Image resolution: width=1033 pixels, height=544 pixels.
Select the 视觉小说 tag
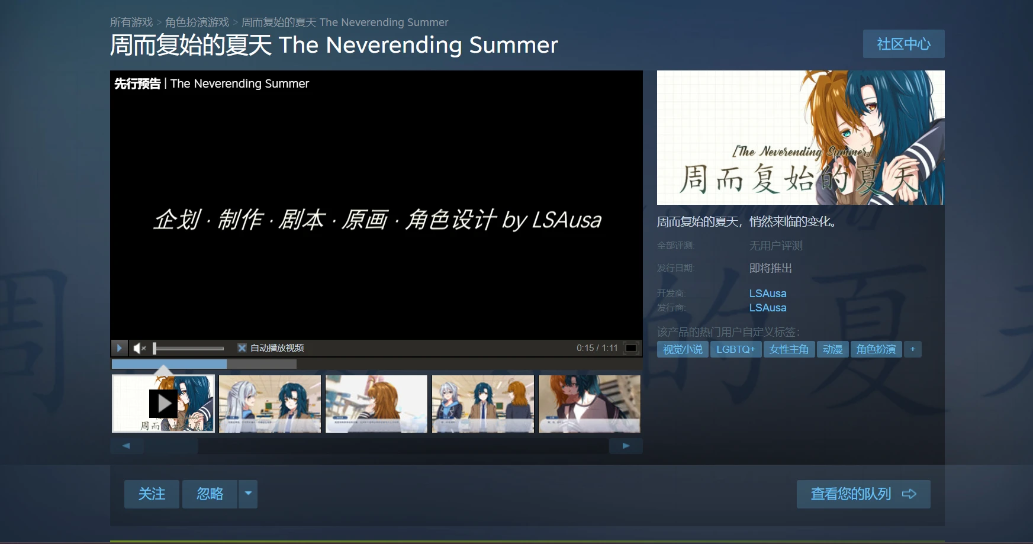pos(683,349)
